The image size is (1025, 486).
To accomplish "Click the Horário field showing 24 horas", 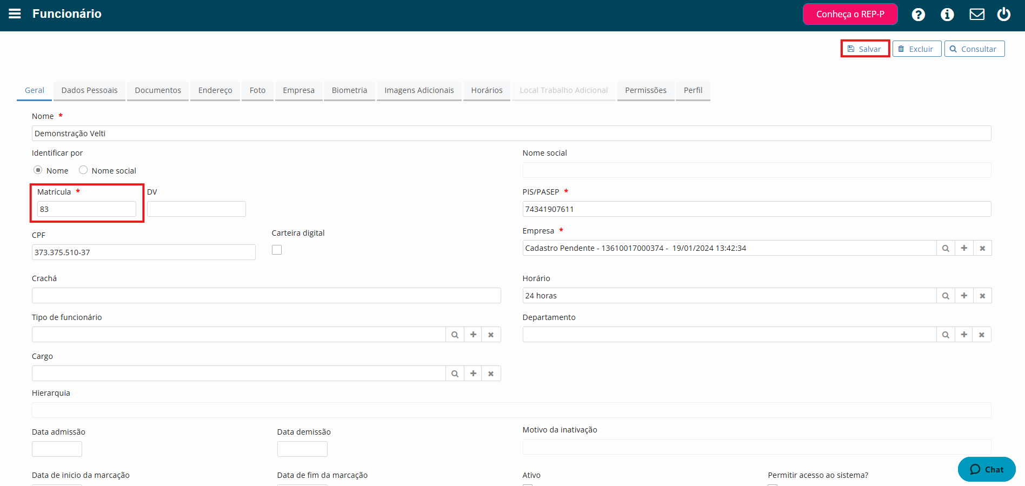I will click(x=730, y=296).
